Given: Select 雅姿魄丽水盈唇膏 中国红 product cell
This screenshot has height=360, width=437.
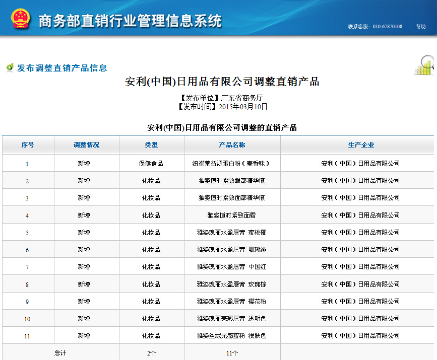Looking at the screenshot, I should click(x=232, y=267).
